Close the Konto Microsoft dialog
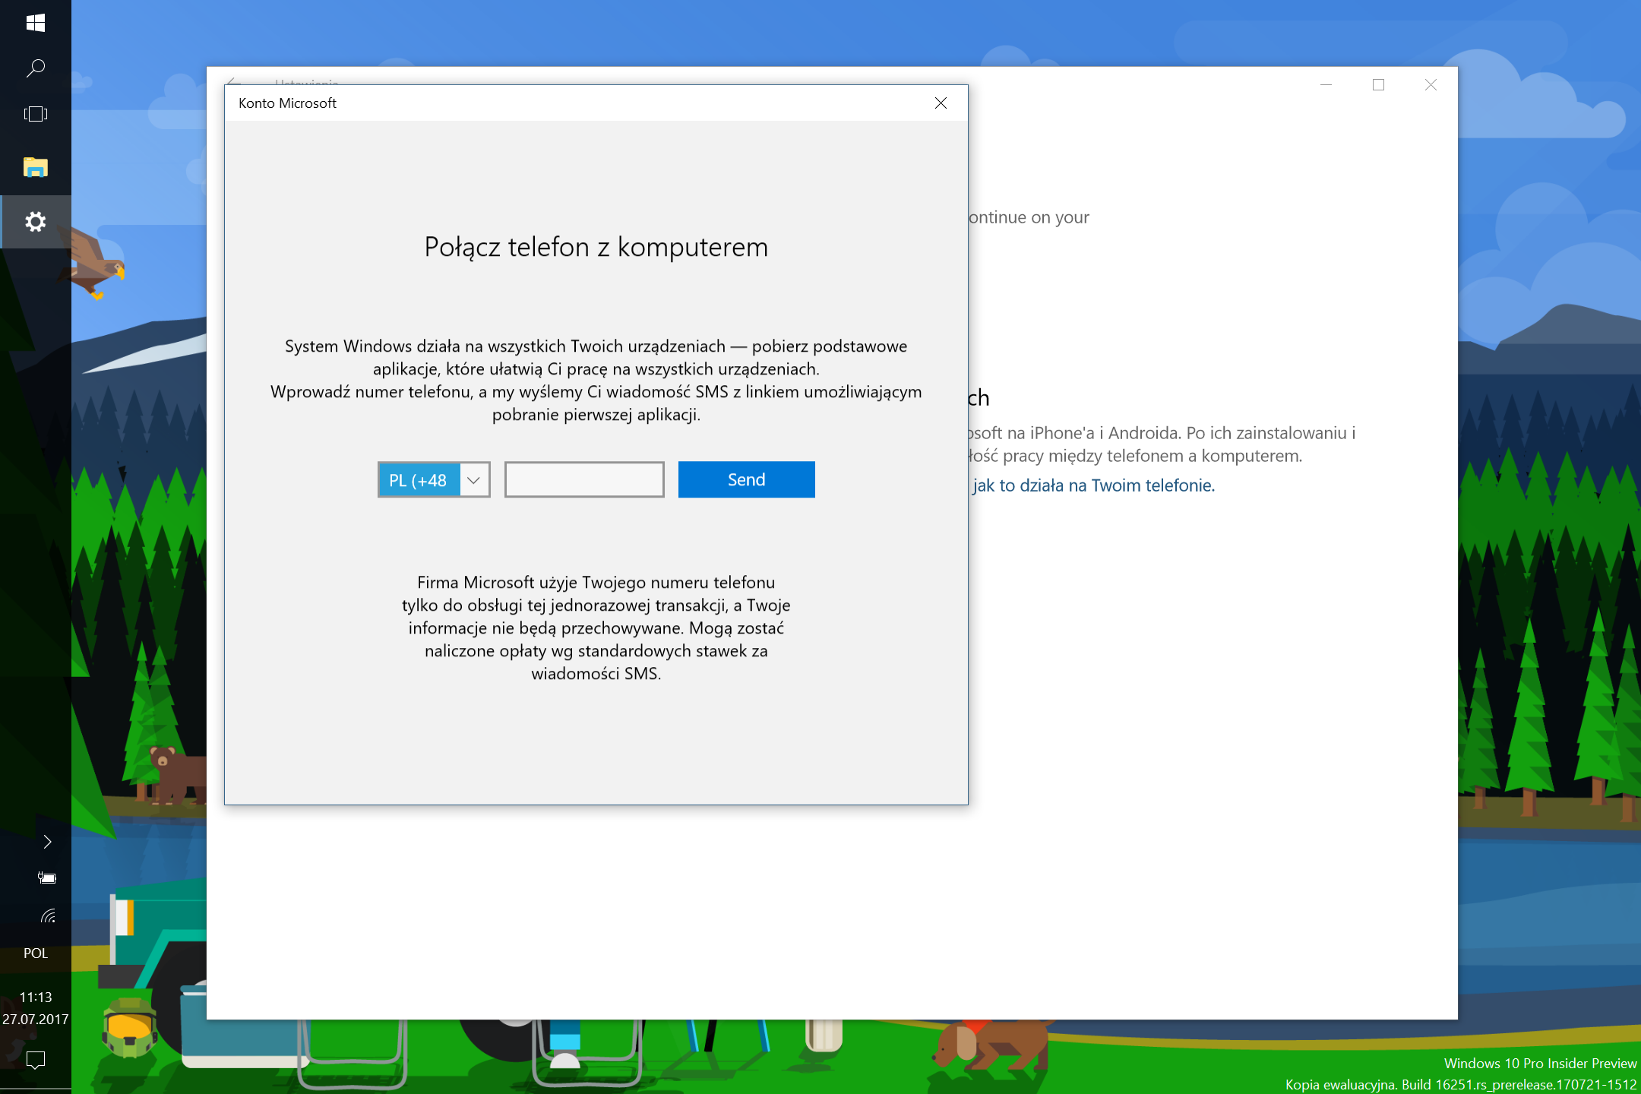This screenshot has height=1094, width=1641. [x=941, y=103]
